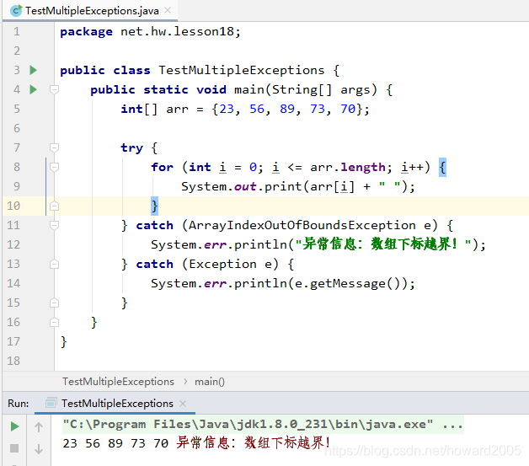Click the green string literal on line 12
This screenshot has width=529, height=466.
coord(383,244)
